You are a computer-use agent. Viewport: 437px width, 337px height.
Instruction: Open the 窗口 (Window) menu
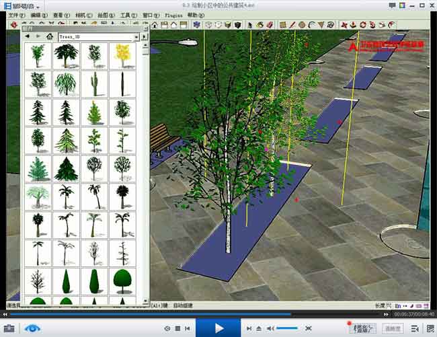[x=151, y=15]
